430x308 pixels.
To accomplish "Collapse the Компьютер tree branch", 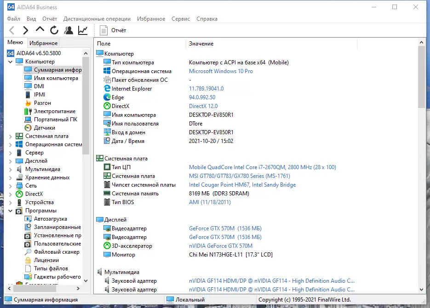I will [x=10, y=61].
